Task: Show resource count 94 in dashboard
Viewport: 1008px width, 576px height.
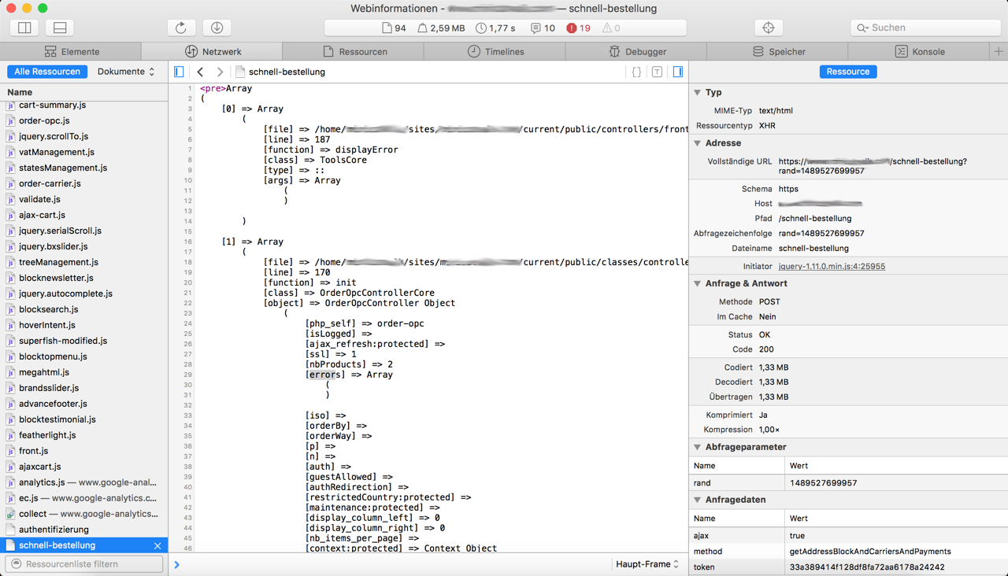Action: [x=394, y=28]
